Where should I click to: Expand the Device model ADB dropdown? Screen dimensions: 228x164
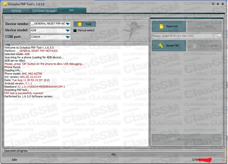[68, 30]
